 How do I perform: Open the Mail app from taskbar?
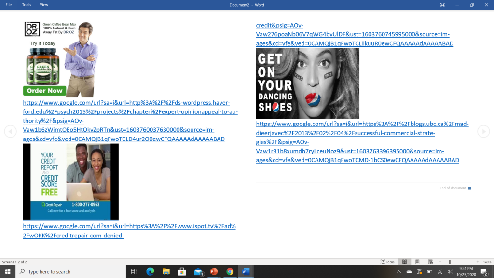click(x=198, y=272)
